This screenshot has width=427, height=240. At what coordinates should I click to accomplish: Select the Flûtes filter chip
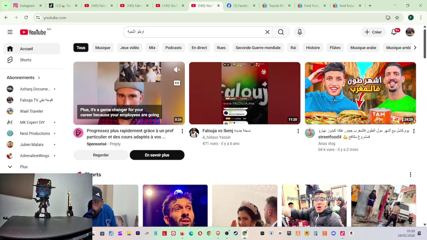(335, 48)
